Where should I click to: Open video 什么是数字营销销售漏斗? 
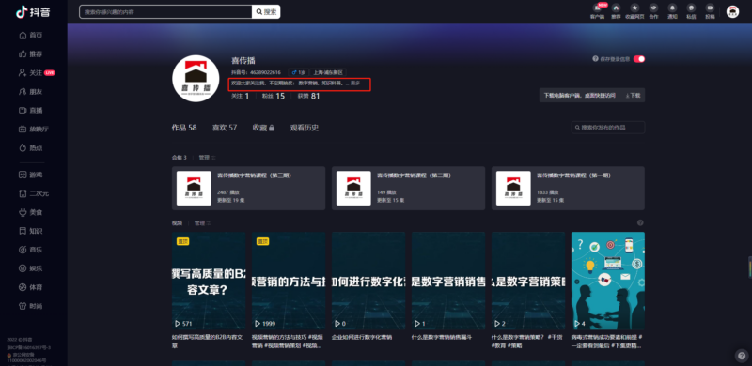448,281
